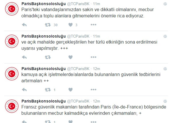Click the avatar of the 'Fransız güvenlik' tweet
The width and height of the screenshot is (172, 123).
[x=12, y=106]
